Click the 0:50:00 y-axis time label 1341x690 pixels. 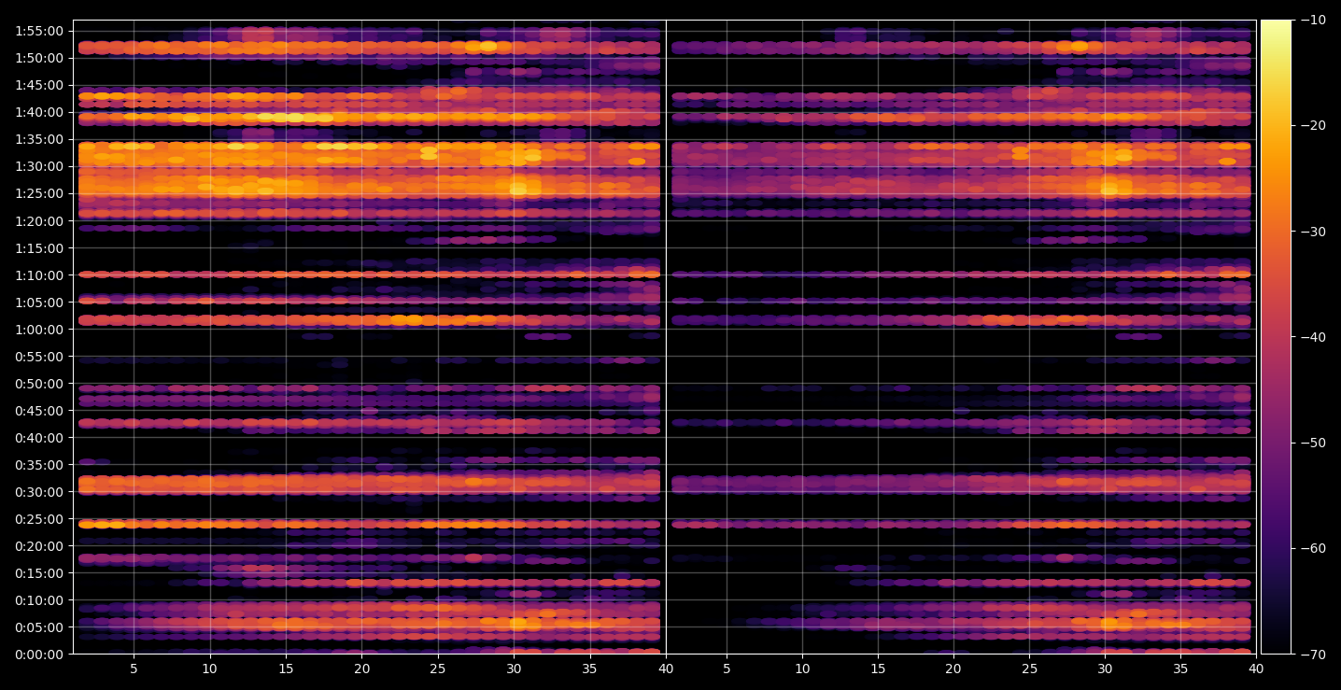[39, 384]
